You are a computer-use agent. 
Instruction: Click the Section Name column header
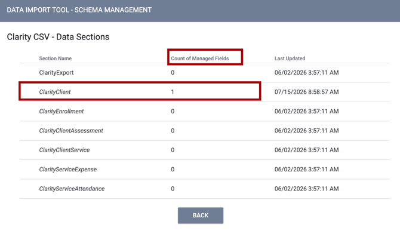(56, 59)
